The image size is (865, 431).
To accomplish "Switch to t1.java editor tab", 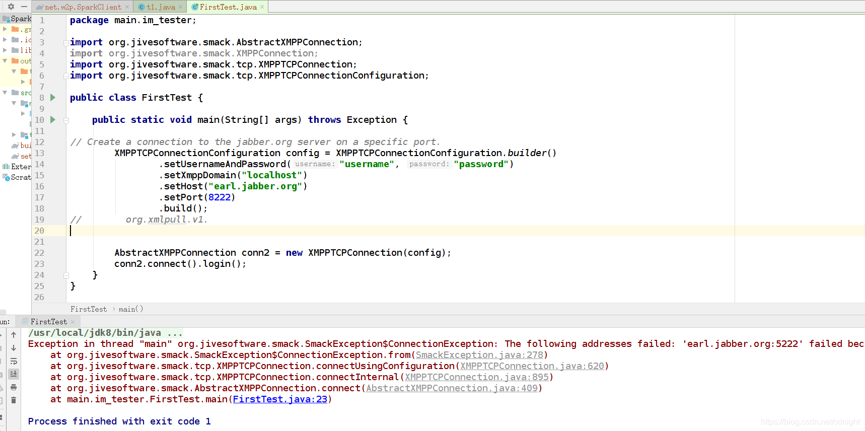I will point(161,7).
